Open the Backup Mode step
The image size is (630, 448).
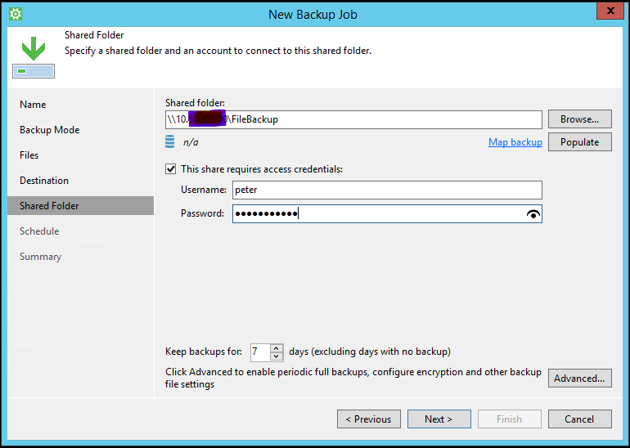(49, 130)
